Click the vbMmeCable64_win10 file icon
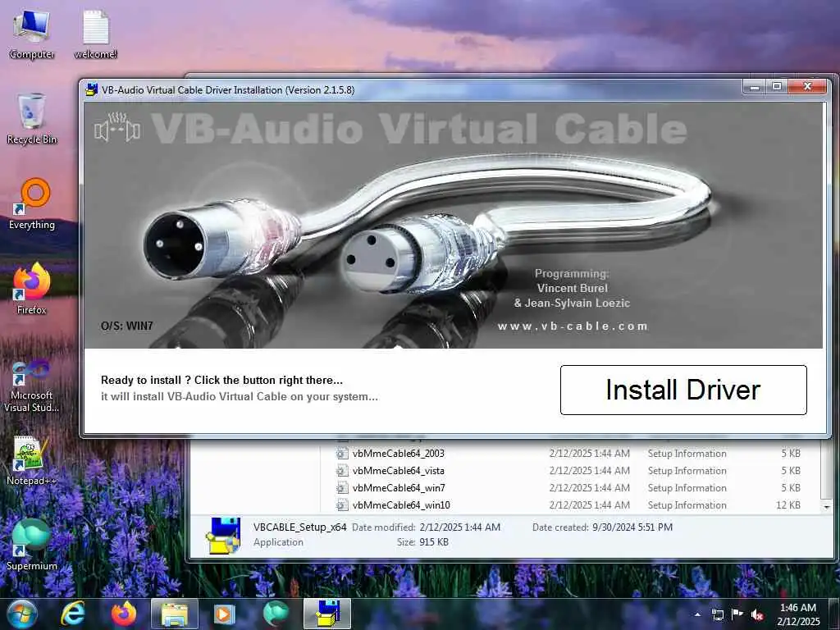 342,504
